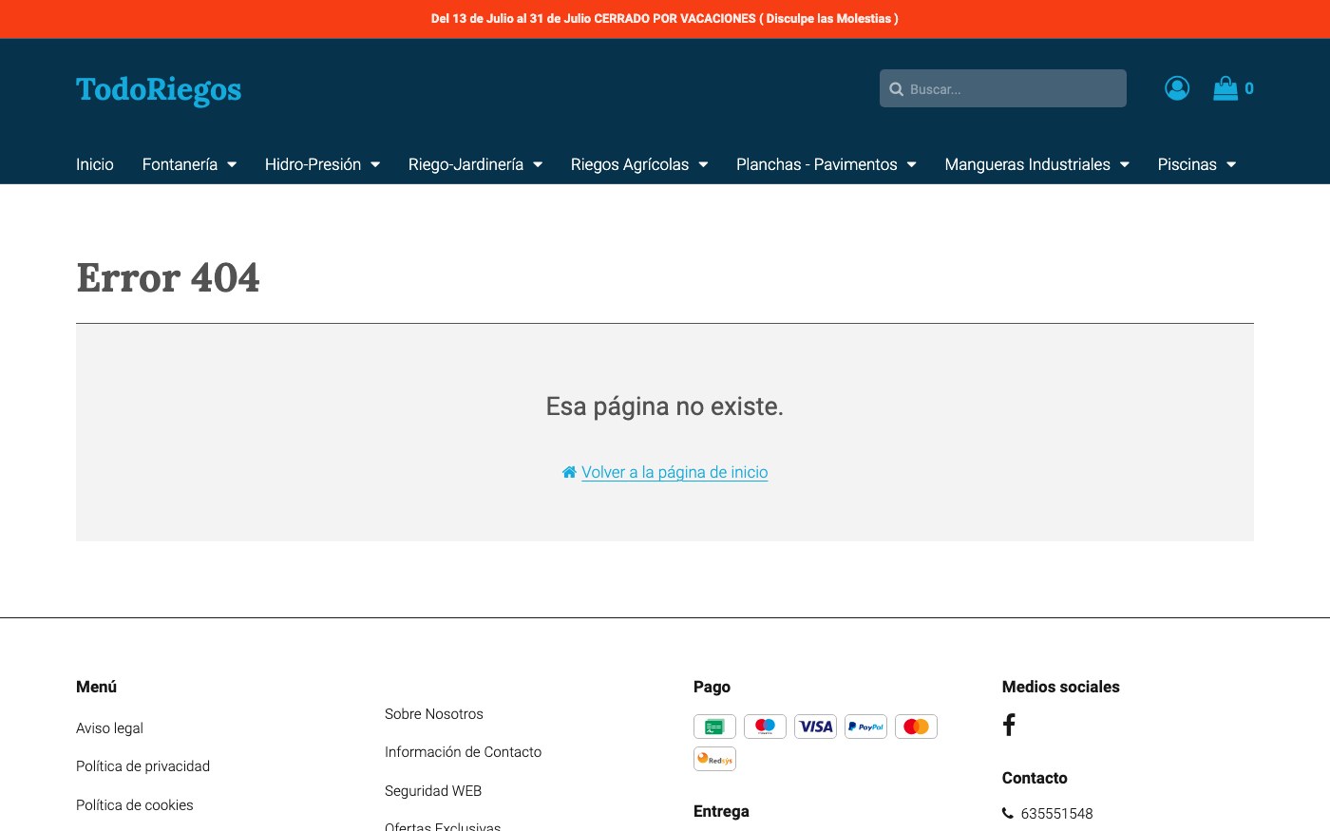Click the Error 404 heading
This screenshot has height=831, width=1330.
pos(168,277)
